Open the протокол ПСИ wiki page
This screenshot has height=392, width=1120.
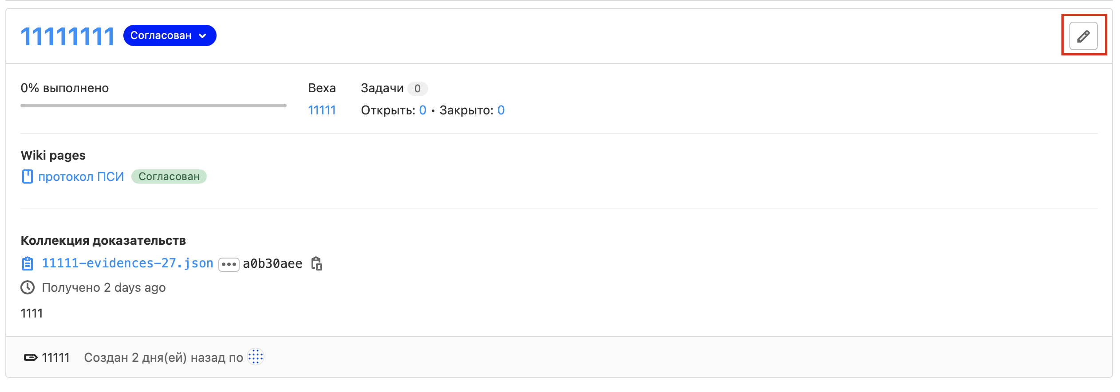tap(81, 176)
